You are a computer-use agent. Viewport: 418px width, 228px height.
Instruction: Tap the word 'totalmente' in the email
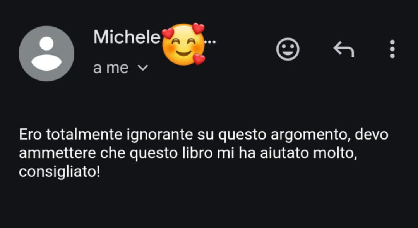coord(84,135)
